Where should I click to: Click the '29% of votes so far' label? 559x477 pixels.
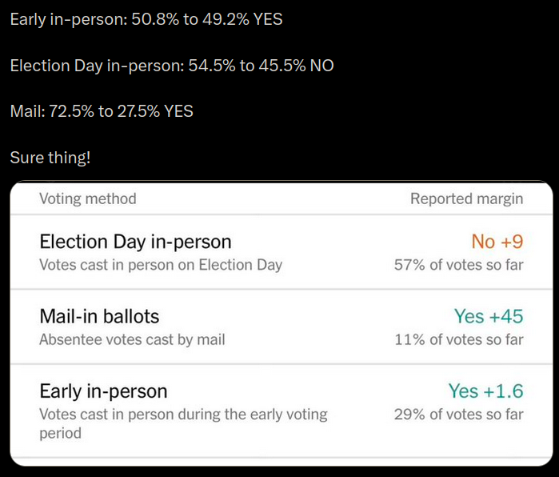[x=458, y=415]
